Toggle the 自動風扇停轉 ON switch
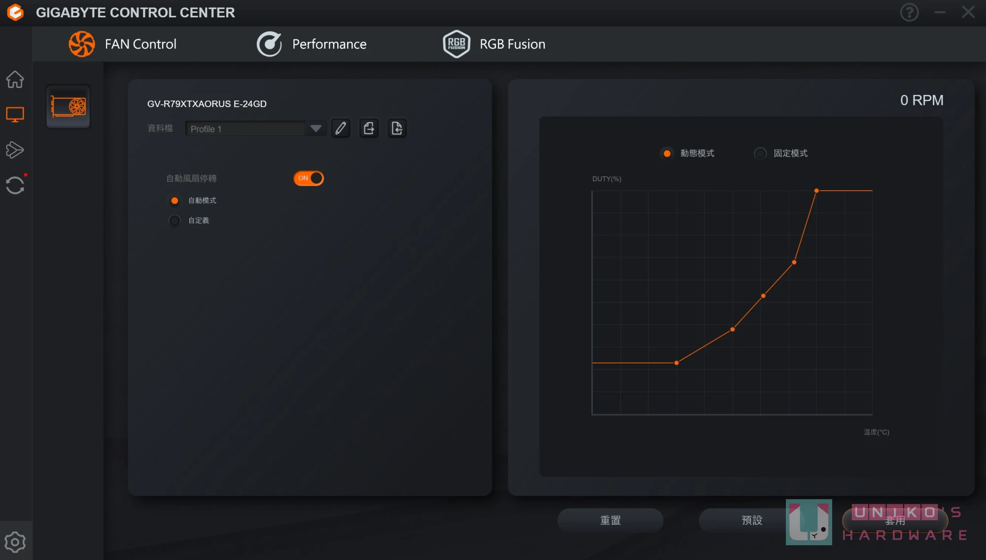986x560 pixels. click(x=309, y=178)
